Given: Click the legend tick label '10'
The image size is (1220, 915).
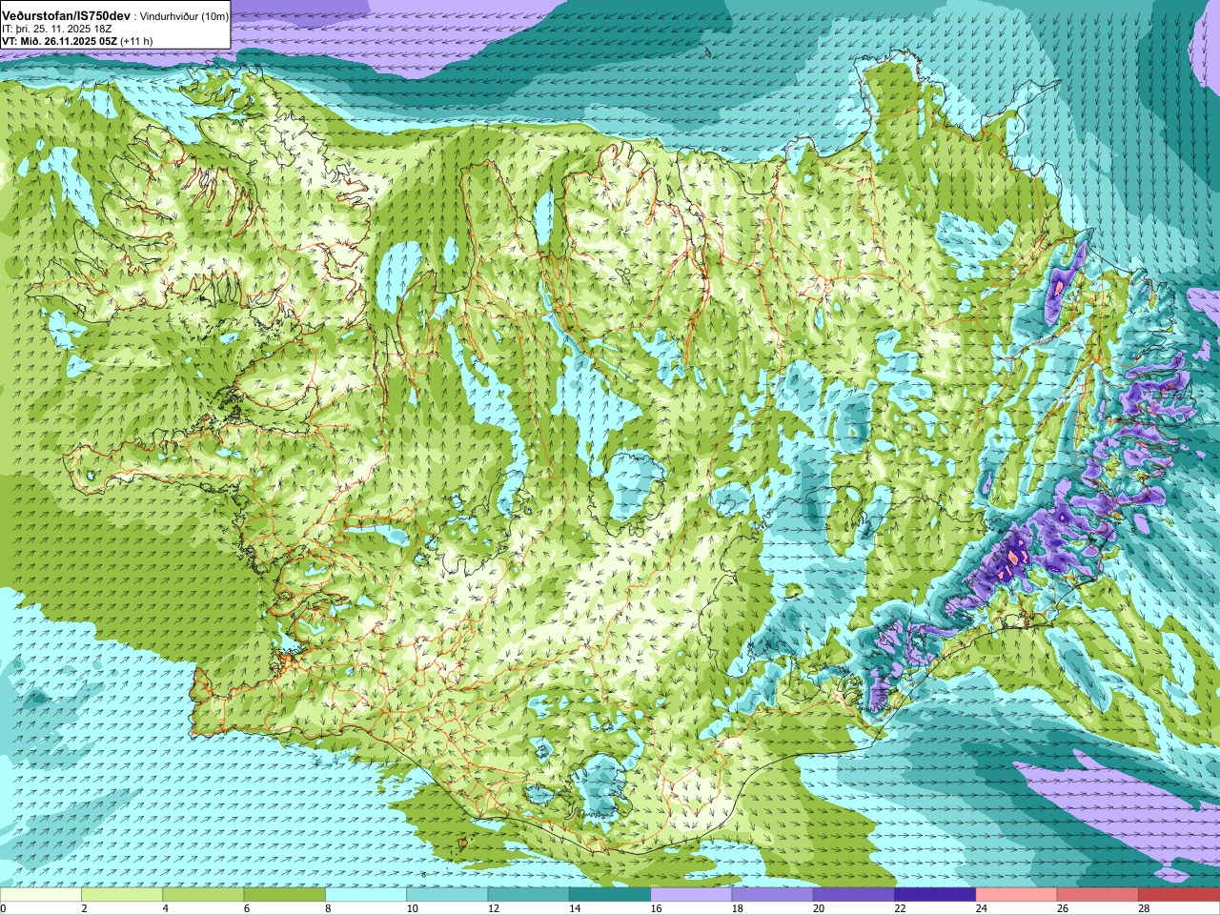Looking at the screenshot, I should [412, 908].
